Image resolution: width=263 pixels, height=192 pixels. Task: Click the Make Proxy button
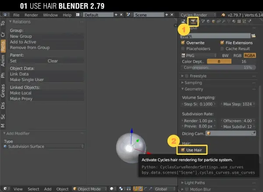[x=46, y=99]
